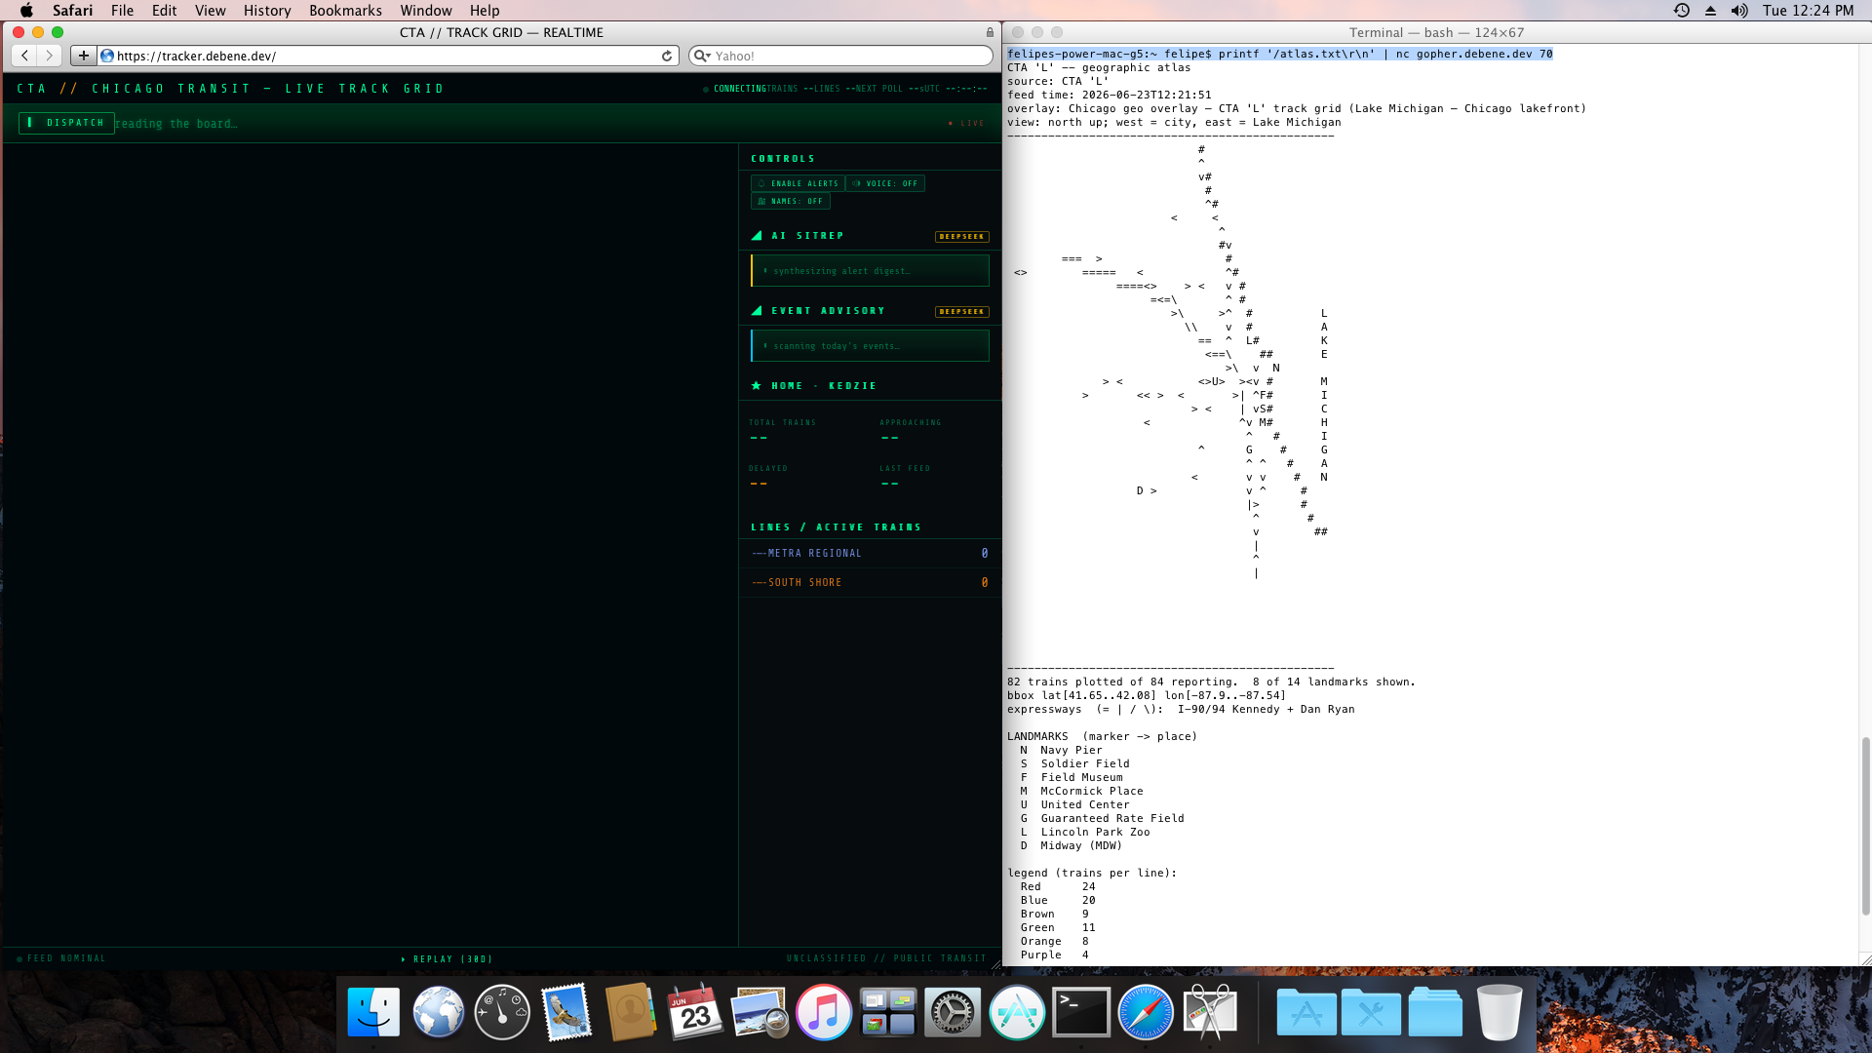Open Mission Control from the Dock
The height and width of the screenshot is (1053, 1872).
(x=888, y=1012)
